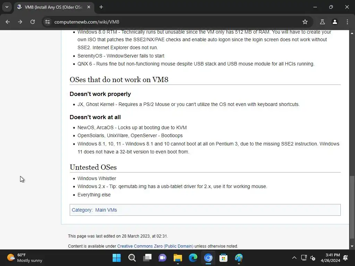Open Task View on the taskbar

[147, 258]
